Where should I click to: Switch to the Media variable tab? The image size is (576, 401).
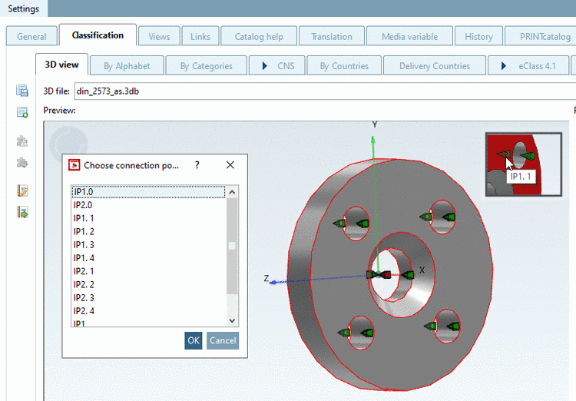click(x=409, y=36)
